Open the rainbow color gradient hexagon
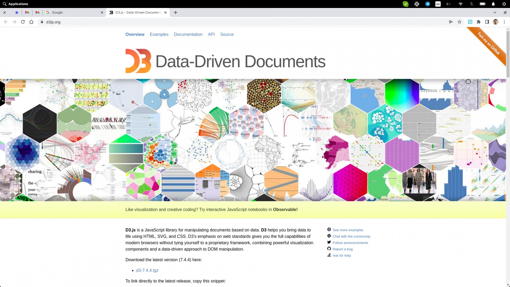The height and width of the screenshot is (287, 510). coord(402,94)
